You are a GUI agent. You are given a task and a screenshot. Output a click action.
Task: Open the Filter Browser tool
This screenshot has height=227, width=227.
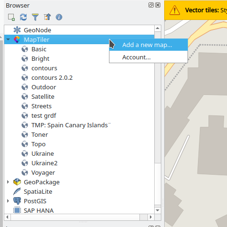[x=35, y=17]
